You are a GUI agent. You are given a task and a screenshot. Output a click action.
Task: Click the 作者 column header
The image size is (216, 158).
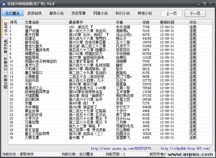coord(120,22)
